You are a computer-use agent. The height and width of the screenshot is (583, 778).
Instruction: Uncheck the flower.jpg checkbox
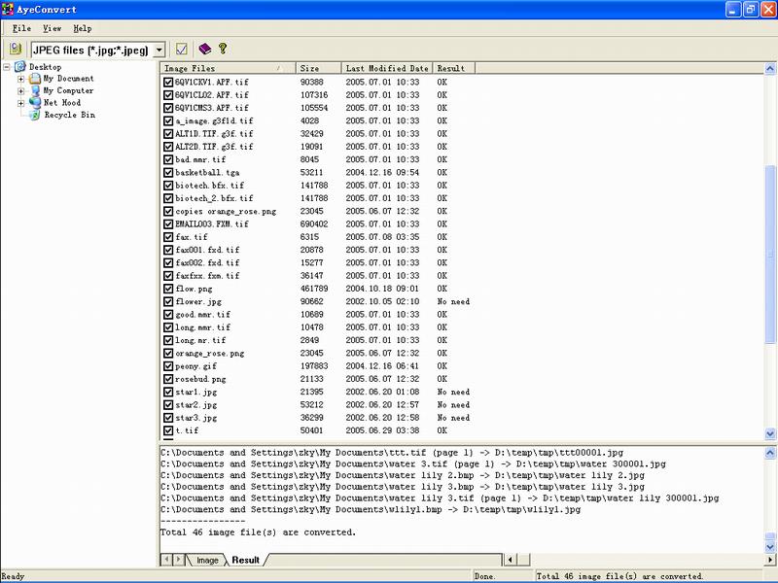coord(168,301)
